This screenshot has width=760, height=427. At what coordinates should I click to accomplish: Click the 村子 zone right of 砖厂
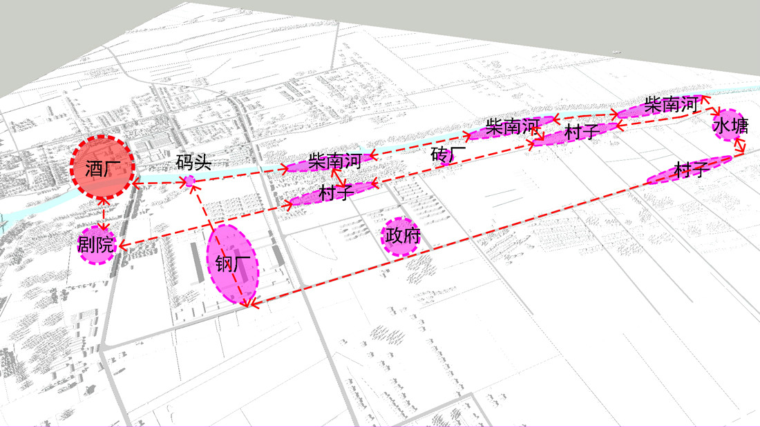click(576, 133)
